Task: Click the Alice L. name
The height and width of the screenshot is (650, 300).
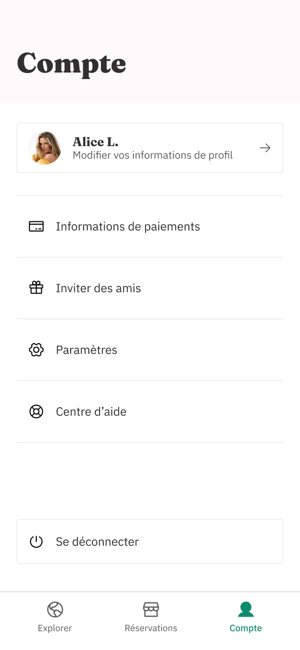Action: point(95,142)
